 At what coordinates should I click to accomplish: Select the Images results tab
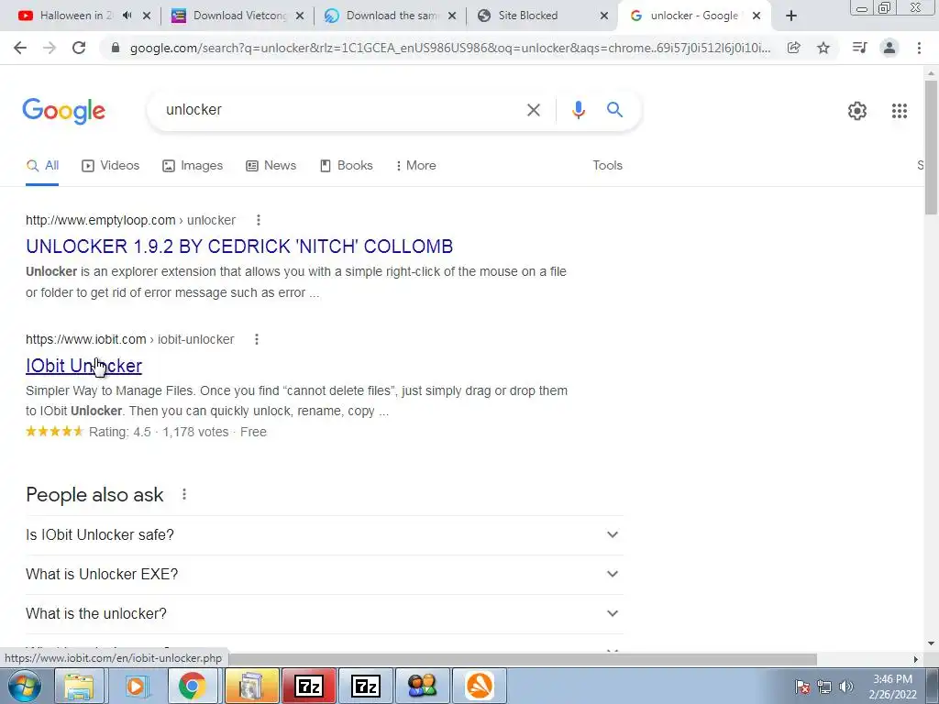(193, 165)
